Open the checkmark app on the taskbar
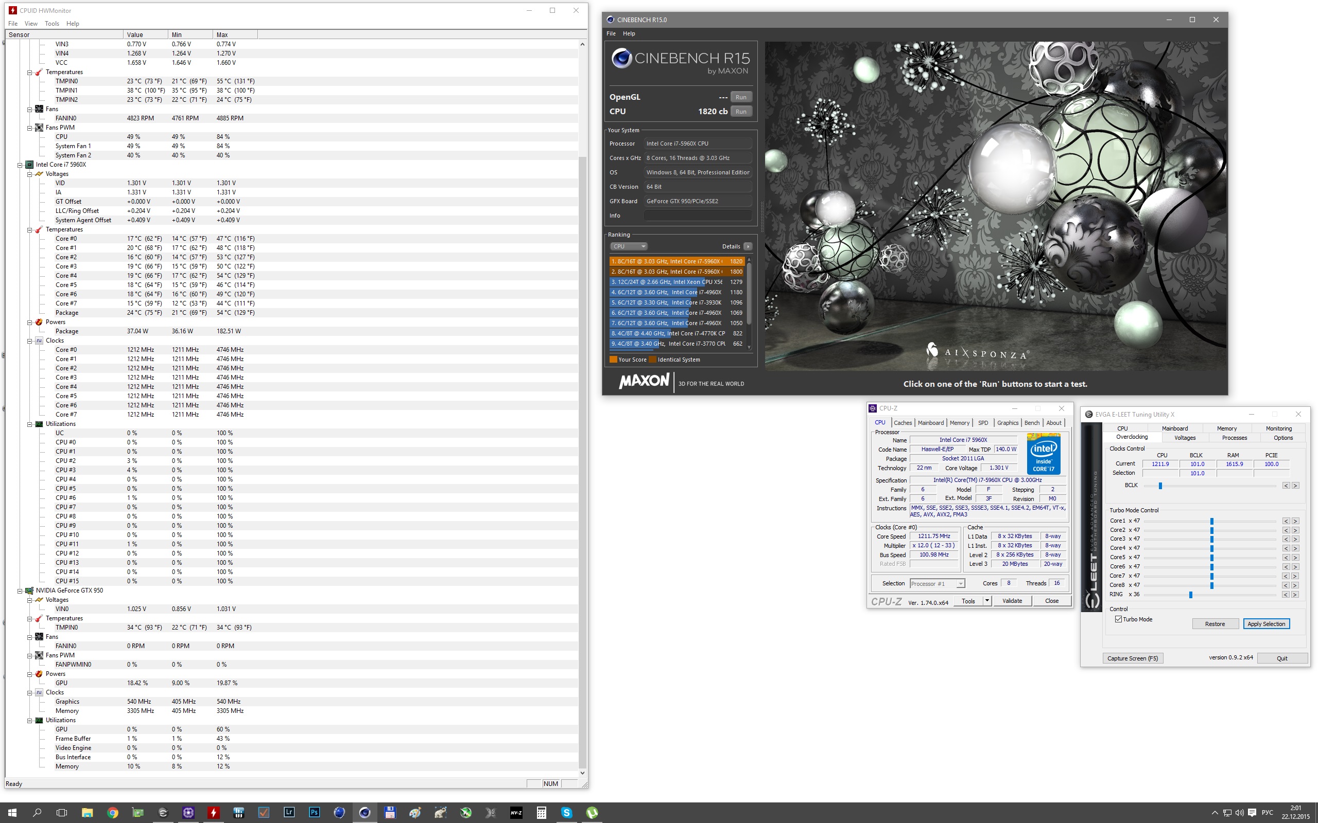The width and height of the screenshot is (1318, 823). pos(264,813)
